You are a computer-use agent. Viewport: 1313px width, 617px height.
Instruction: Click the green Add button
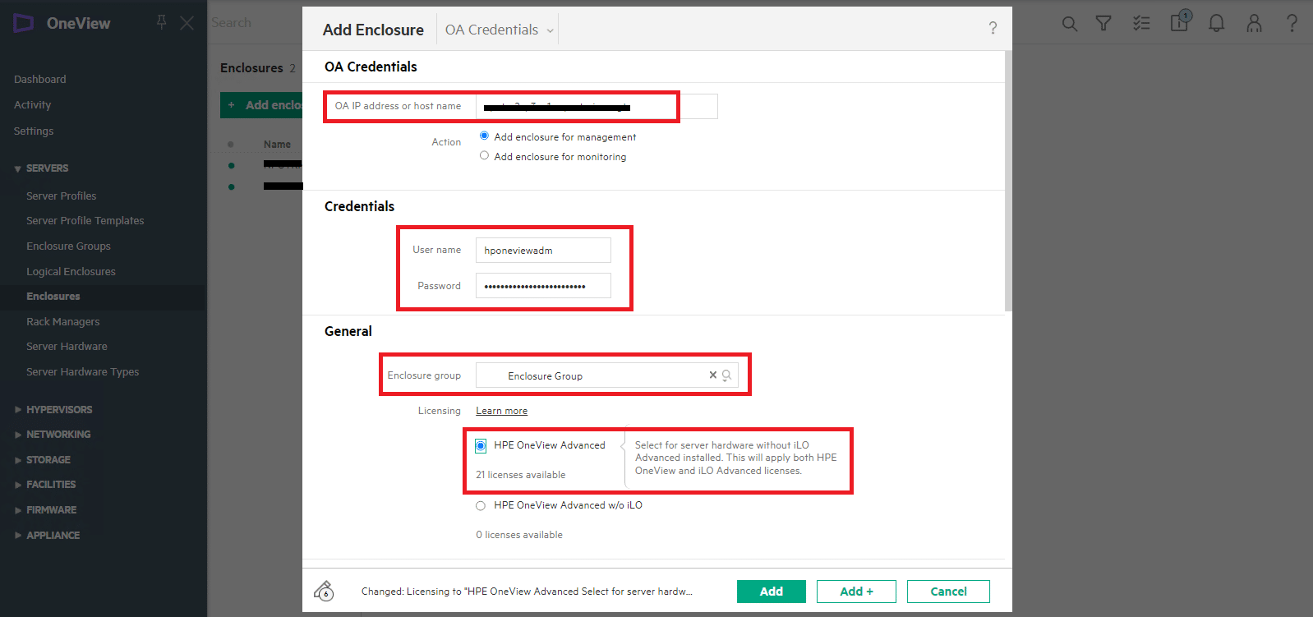(772, 592)
